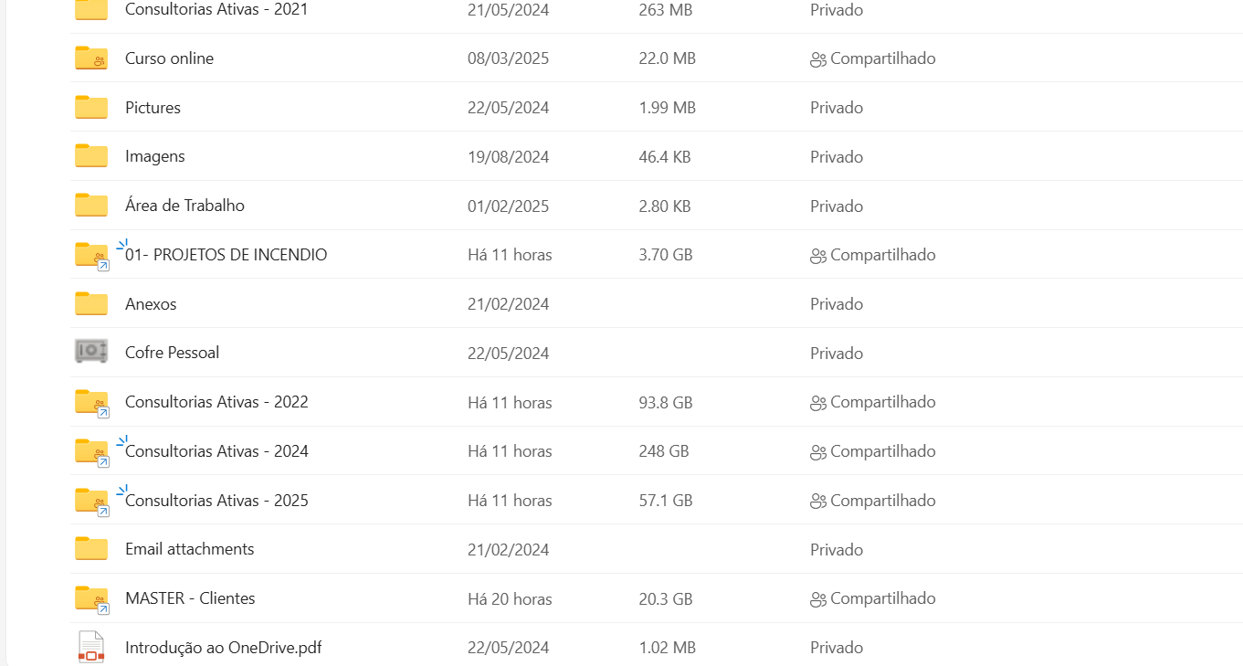Click the Email attachments folder icon
Image resolution: width=1243 pixels, height=666 pixels.
[x=91, y=548]
